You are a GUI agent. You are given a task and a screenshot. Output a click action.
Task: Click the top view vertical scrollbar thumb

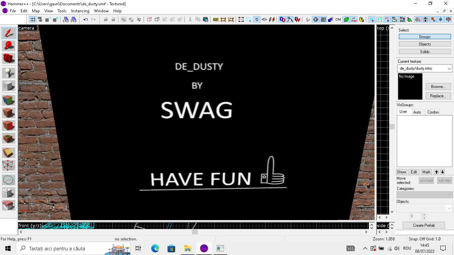[x=392, y=127]
